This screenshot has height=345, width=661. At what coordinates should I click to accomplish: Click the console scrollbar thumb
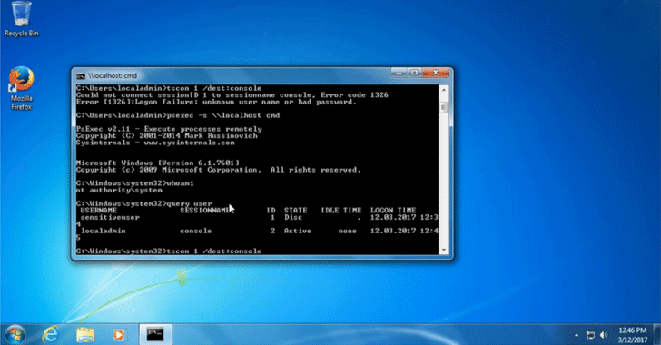(443, 108)
